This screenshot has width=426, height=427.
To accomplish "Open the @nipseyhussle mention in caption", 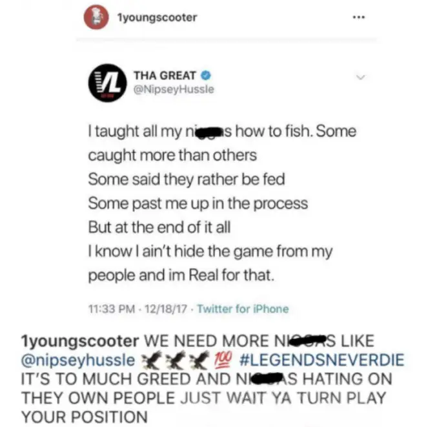I will pyautogui.click(x=78, y=360).
